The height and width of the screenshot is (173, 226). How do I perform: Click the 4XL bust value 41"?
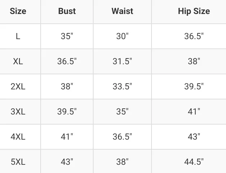[x=67, y=137]
